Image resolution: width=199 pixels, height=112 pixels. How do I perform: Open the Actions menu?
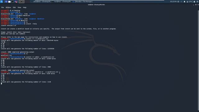pyautogui.click(x=8, y=7)
